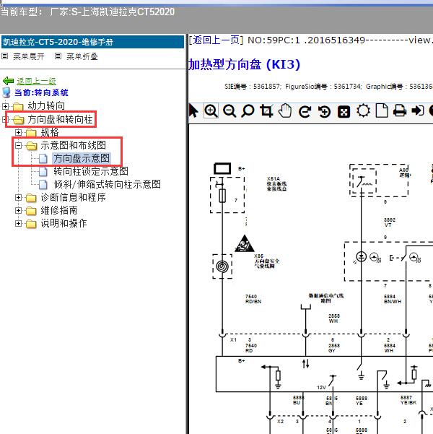Open 方向盘示意图 tree entry
Viewport: 433px width, 434px height.
tap(82, 158)
